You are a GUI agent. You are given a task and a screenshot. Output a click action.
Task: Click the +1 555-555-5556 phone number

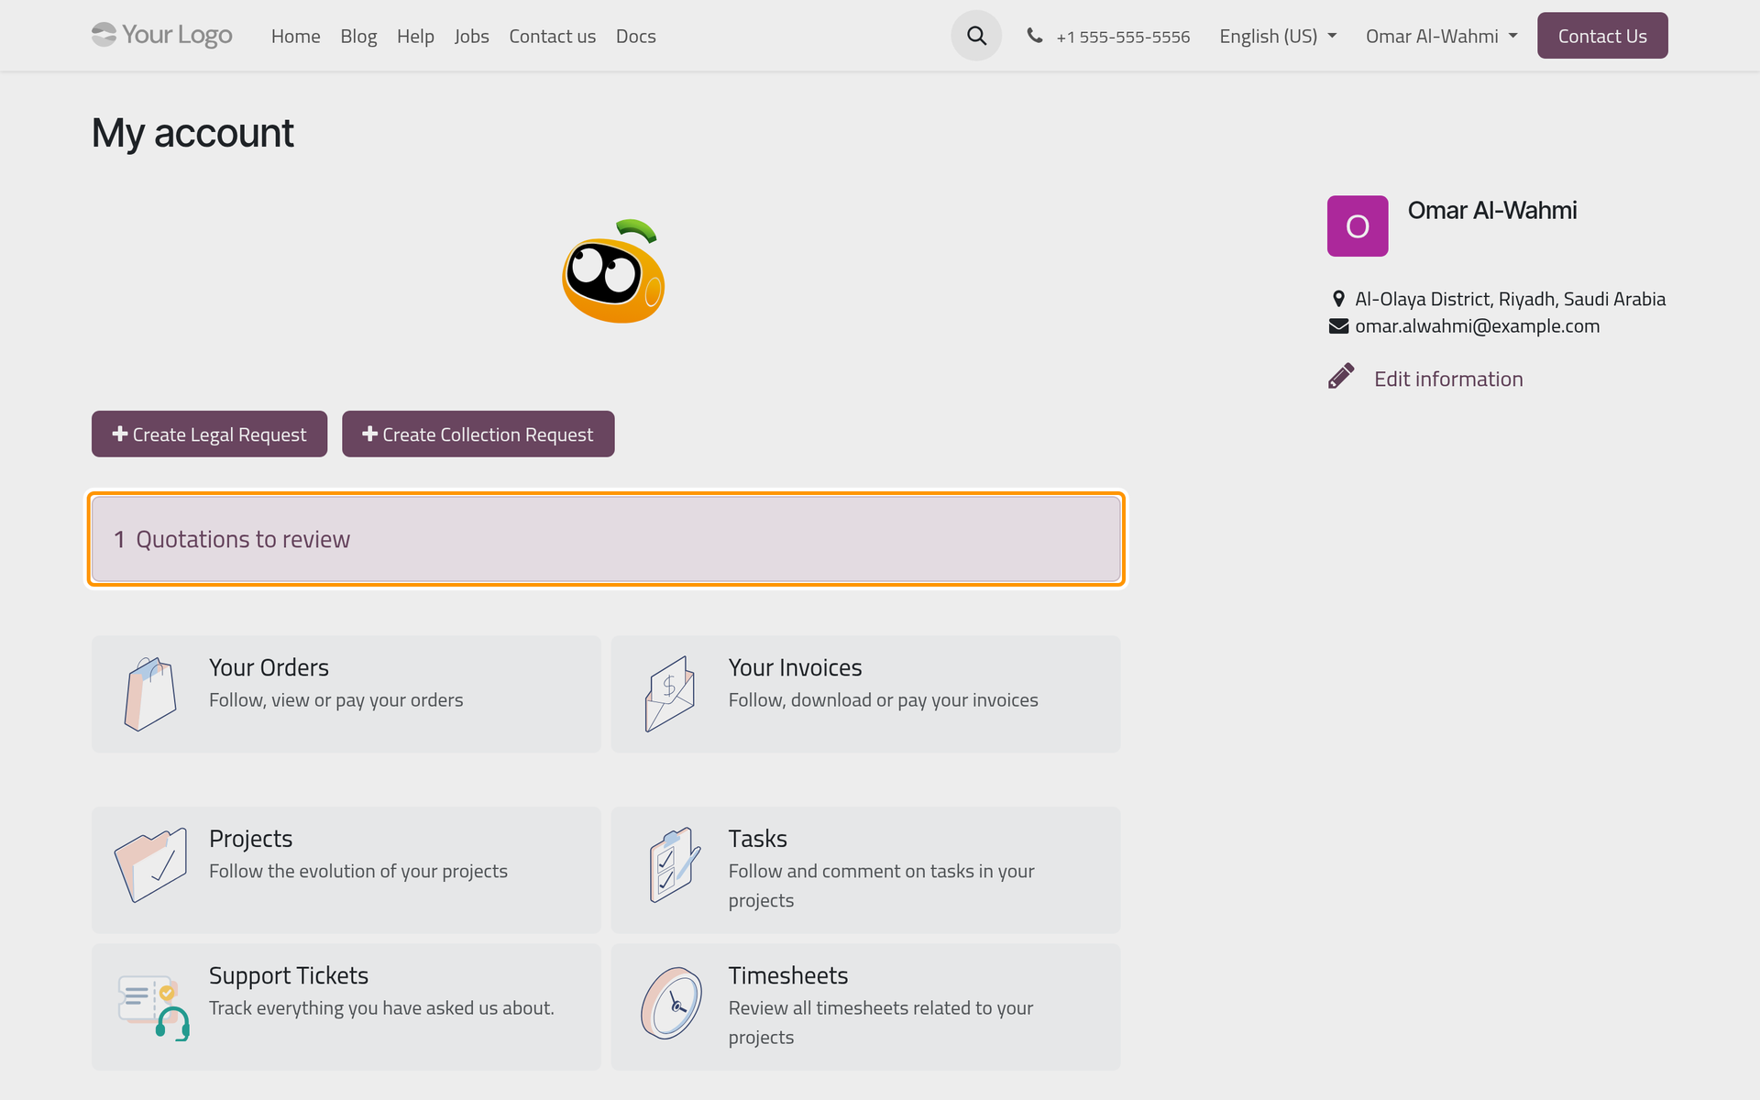1123,37
